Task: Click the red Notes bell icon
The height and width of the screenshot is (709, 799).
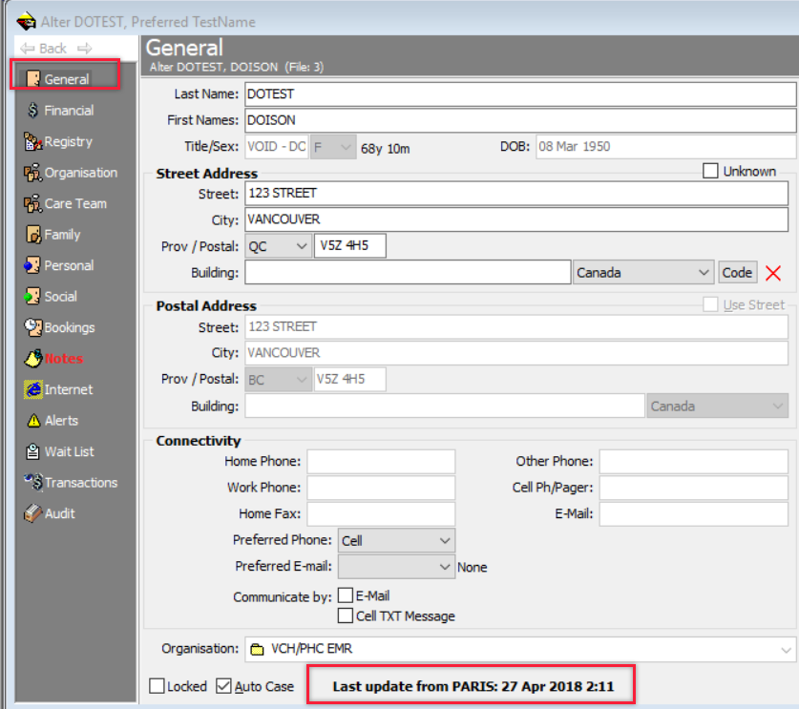Action: [x=32, y=359]
